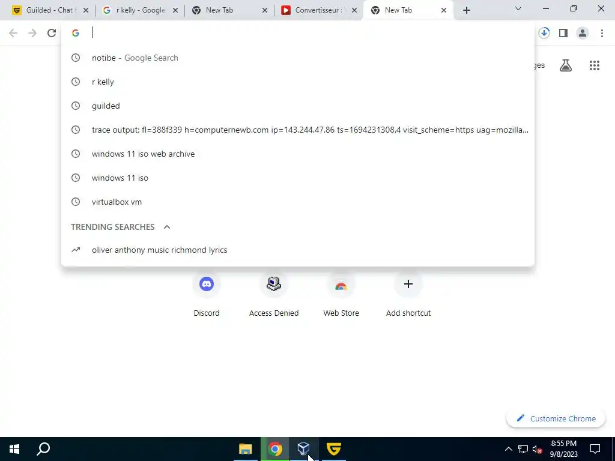Open the Windows Start menu
The width and height of the screenshot is (615, 461).
coord(14,449)
